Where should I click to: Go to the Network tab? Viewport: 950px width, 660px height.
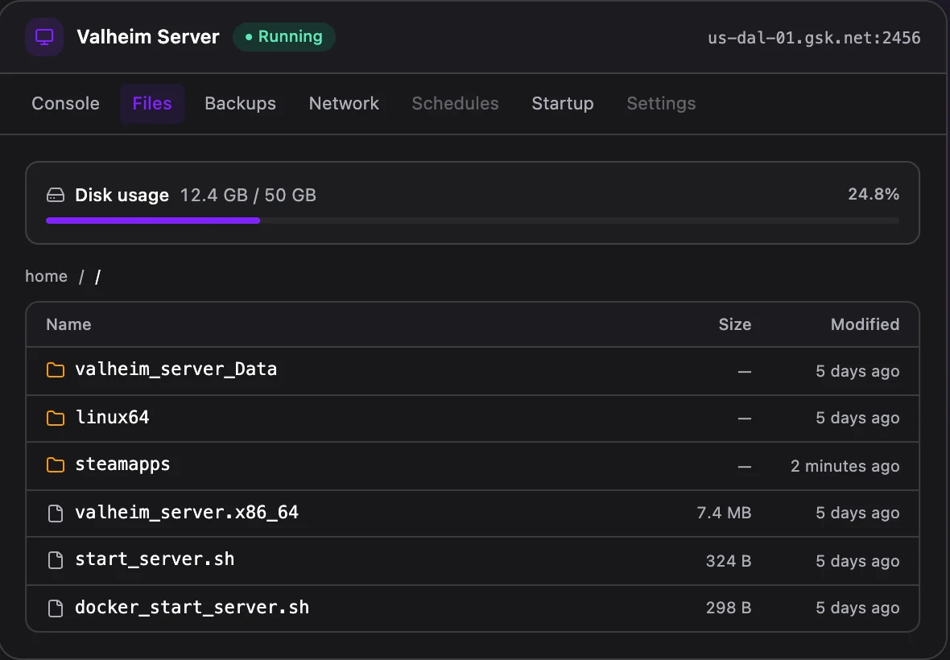[x=344, y=104]
